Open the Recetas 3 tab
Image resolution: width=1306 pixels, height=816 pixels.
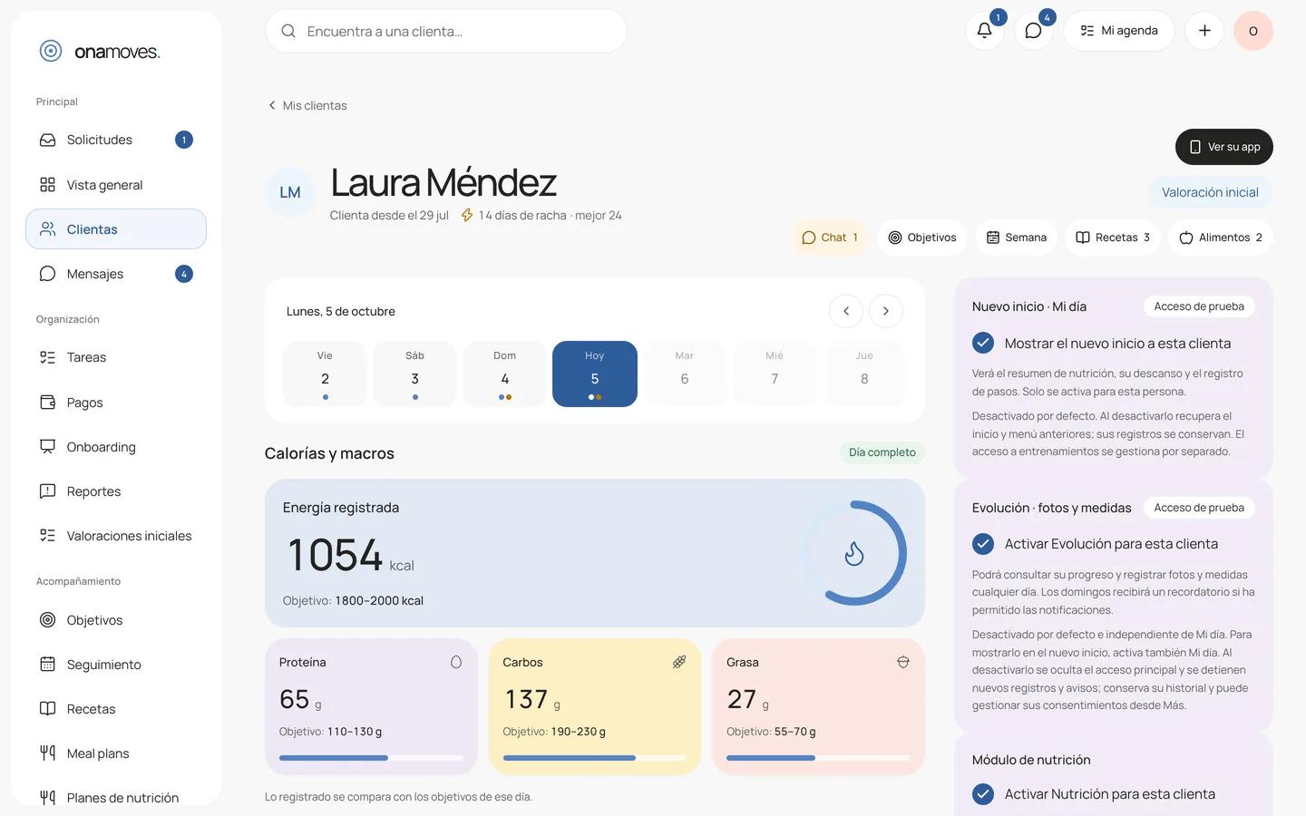click(x=1113, y=238)
